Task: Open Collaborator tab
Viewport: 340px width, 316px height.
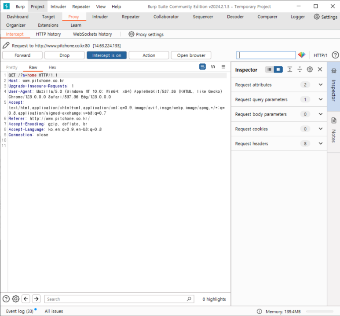Action: (x=166, y=17)
